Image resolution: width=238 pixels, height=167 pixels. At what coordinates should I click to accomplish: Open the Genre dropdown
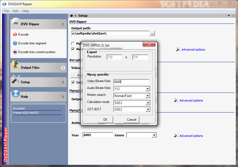(154, 135)
